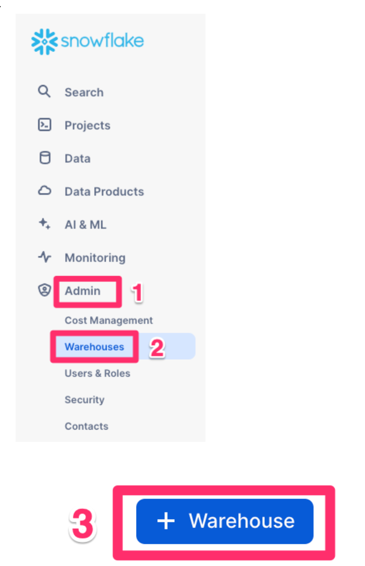Viewport: 365px width, 566px height.
Task: Click the Search magnifier icon
Action: tap(44, 92)
